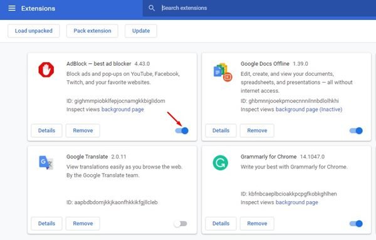The height and width of the screenshot is (240, 376).
Task: Disable the AdBlock extension toggle
Action: point(182,131)
